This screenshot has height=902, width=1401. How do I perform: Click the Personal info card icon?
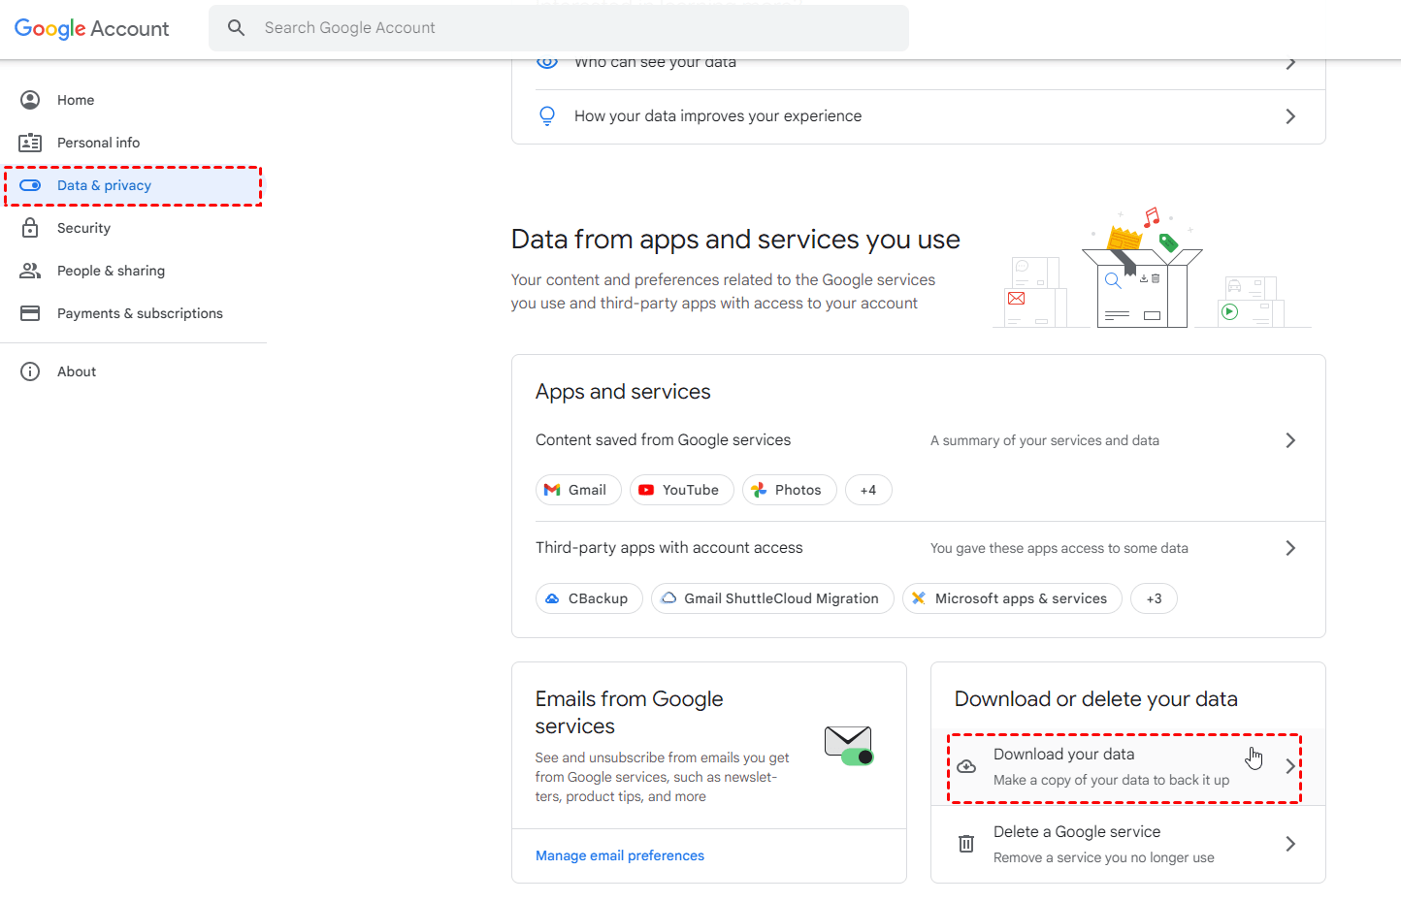click(x=30, y=143)
